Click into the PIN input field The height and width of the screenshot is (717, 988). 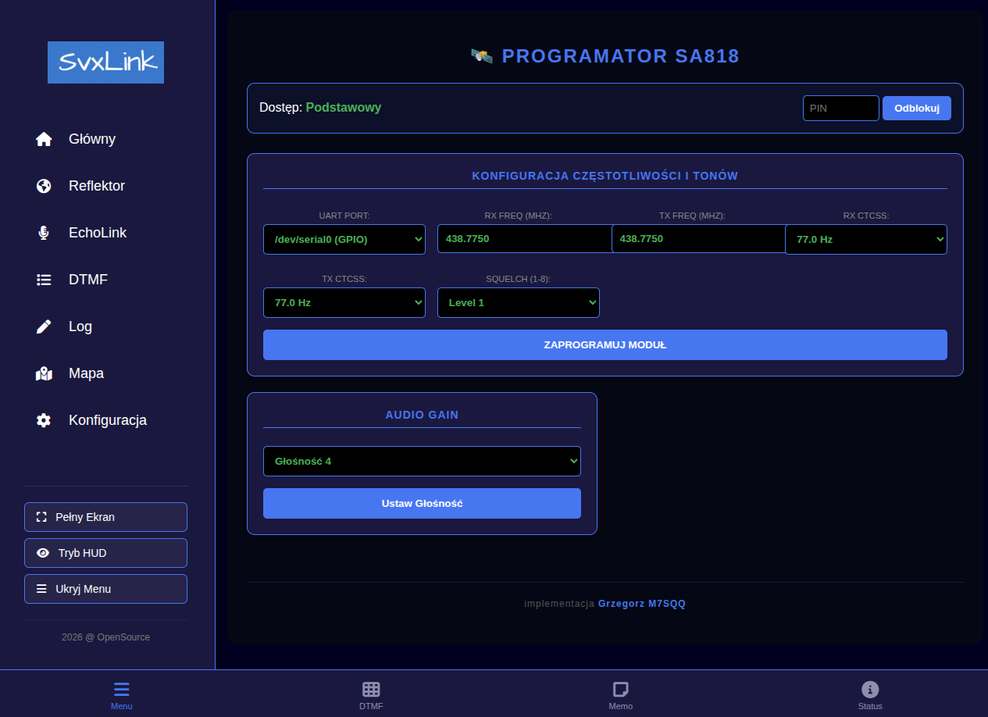point(840,109)
